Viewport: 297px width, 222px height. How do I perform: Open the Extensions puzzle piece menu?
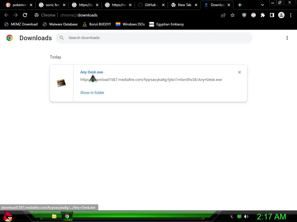pos(263,15)
